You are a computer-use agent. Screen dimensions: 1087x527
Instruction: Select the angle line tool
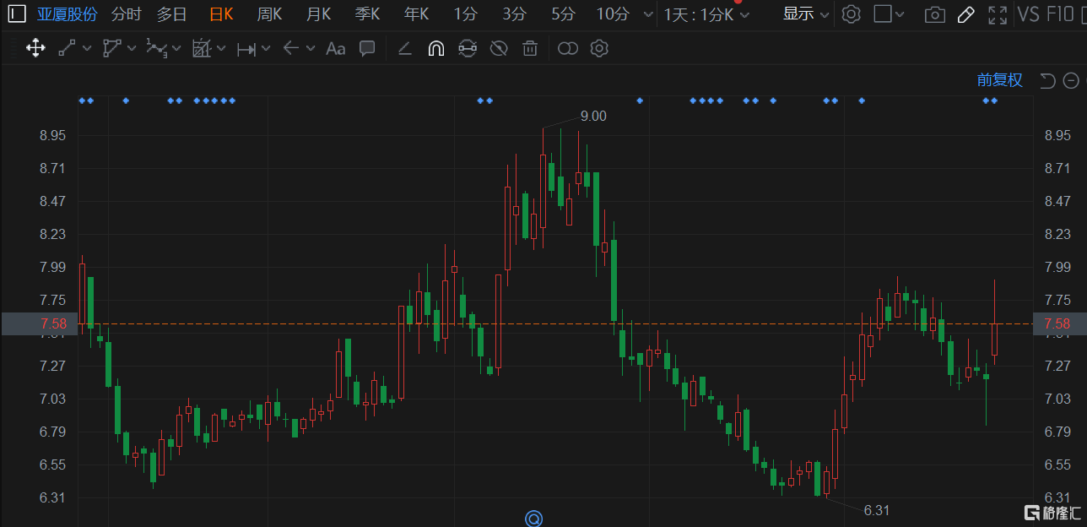tap(404, 48)
